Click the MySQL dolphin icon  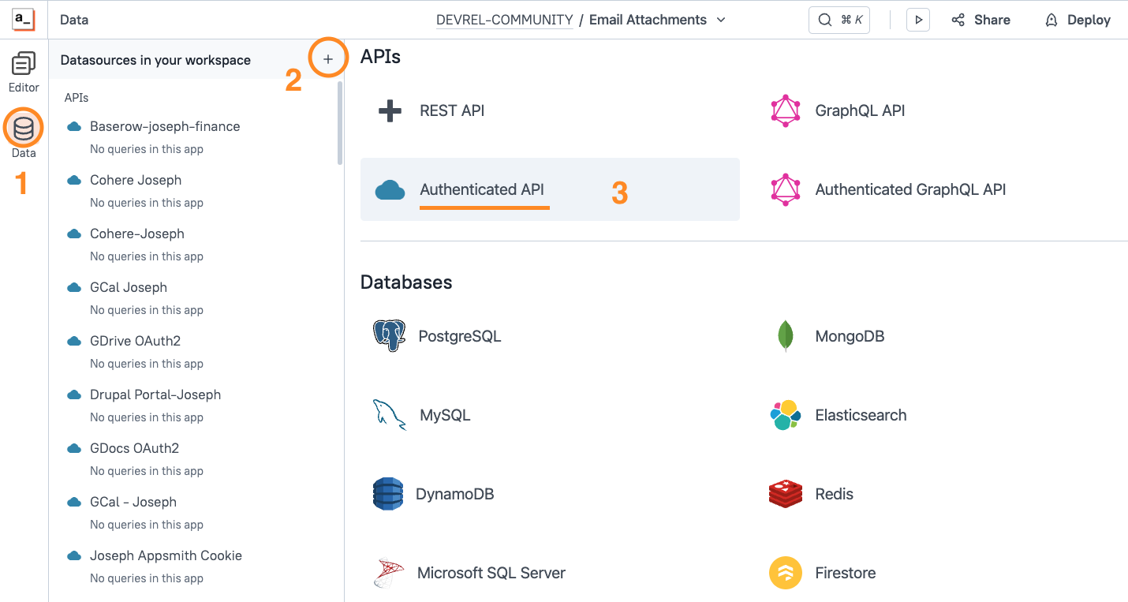click(x=389, y=415)
